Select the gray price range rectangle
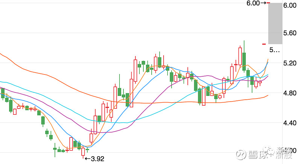The image size is (301, 164). pos(275,23)
